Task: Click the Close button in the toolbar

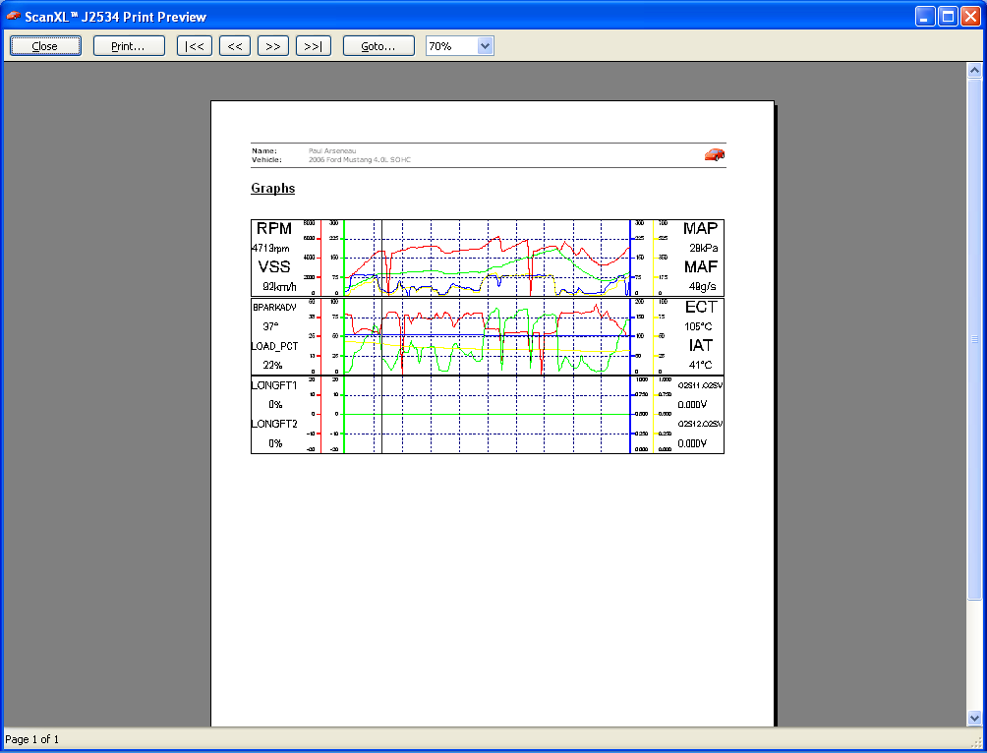Action: coord(45,46)
